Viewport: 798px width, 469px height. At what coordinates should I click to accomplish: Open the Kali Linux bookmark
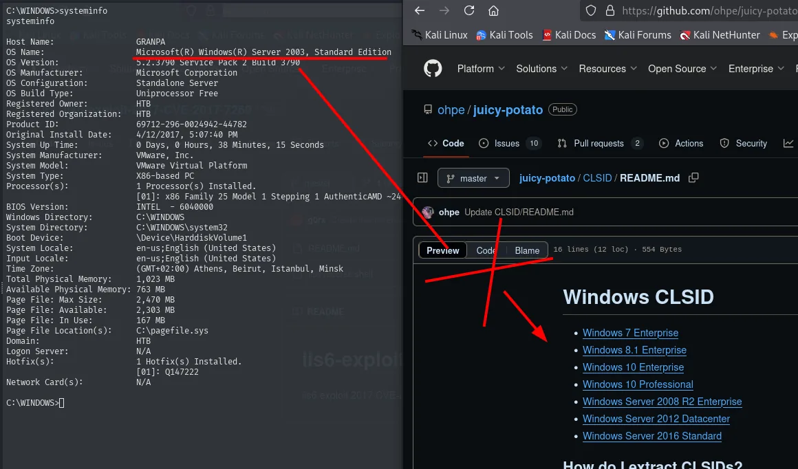[x=440, y=35]
